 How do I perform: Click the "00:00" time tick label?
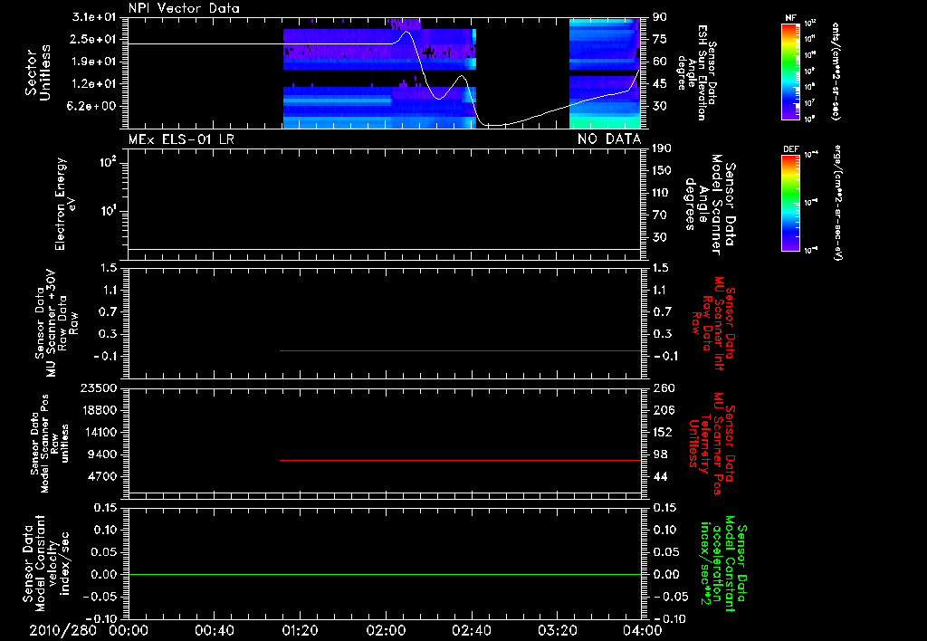129,630
